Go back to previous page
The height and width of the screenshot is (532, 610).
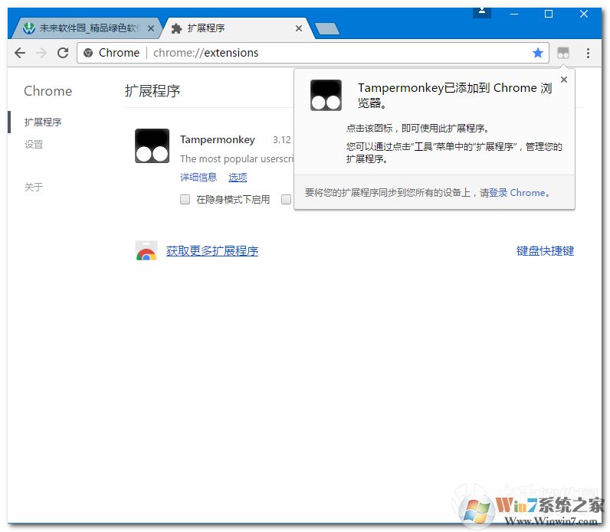[20, 53]
